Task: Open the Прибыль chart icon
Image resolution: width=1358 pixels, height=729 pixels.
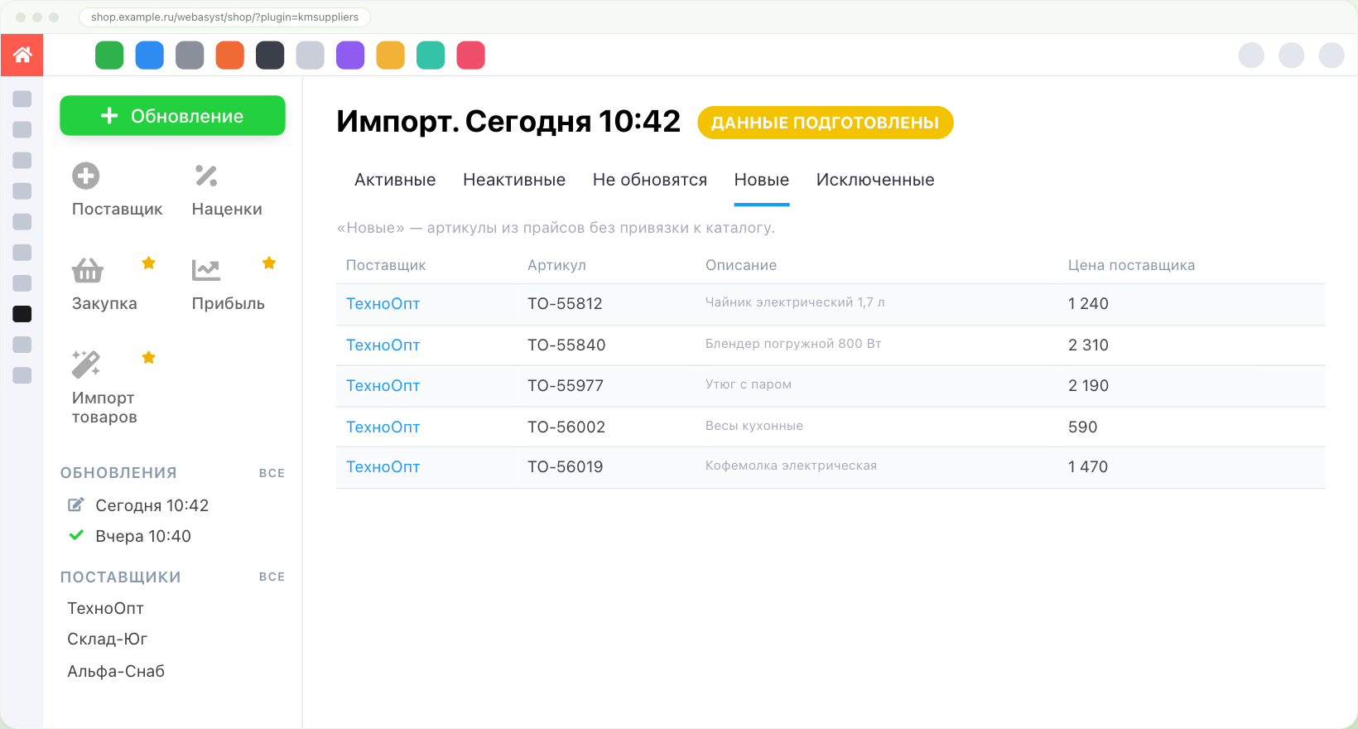Action: 206,270
